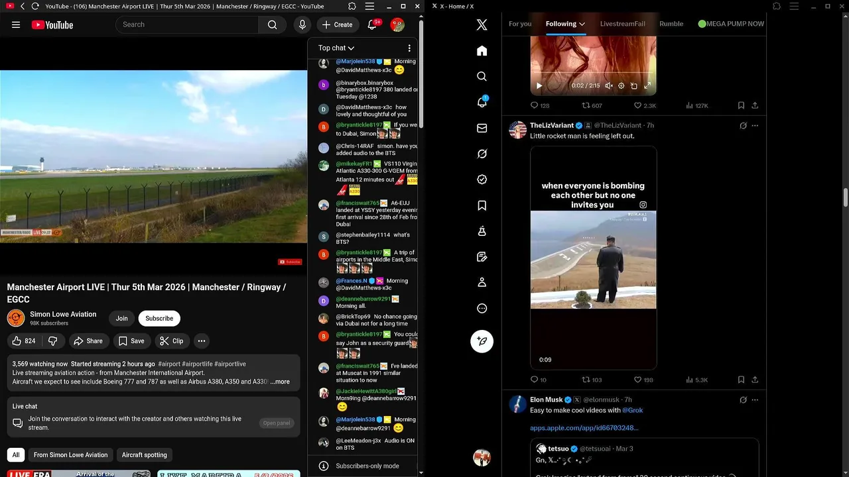Select Aircraft spotting chip
The image size is (849, 477).
point(144,454)
